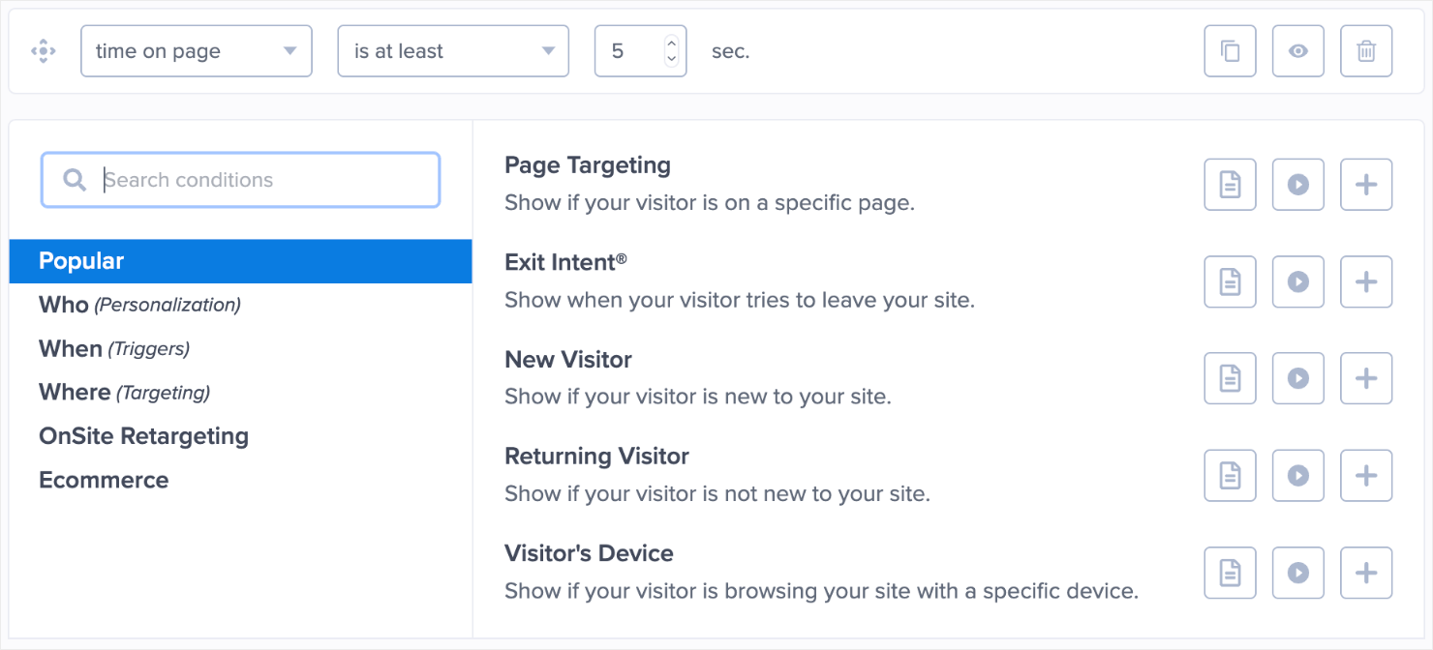Increase the seconds value with up arrow

(x=671, y=44)
